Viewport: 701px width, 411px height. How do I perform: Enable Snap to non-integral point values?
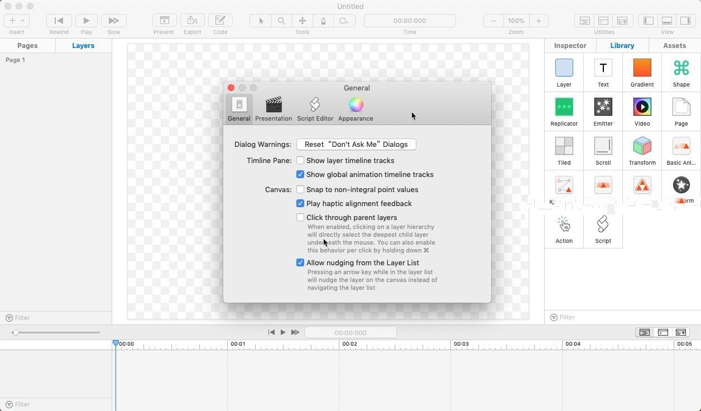300,189
